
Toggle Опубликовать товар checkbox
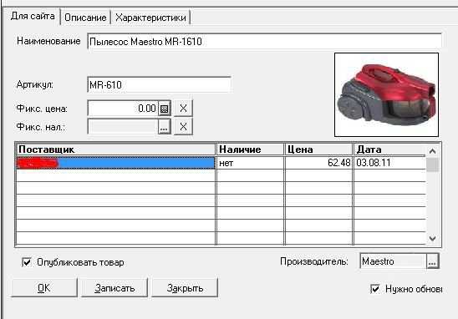pyautogui.click(x=27, y=262)
